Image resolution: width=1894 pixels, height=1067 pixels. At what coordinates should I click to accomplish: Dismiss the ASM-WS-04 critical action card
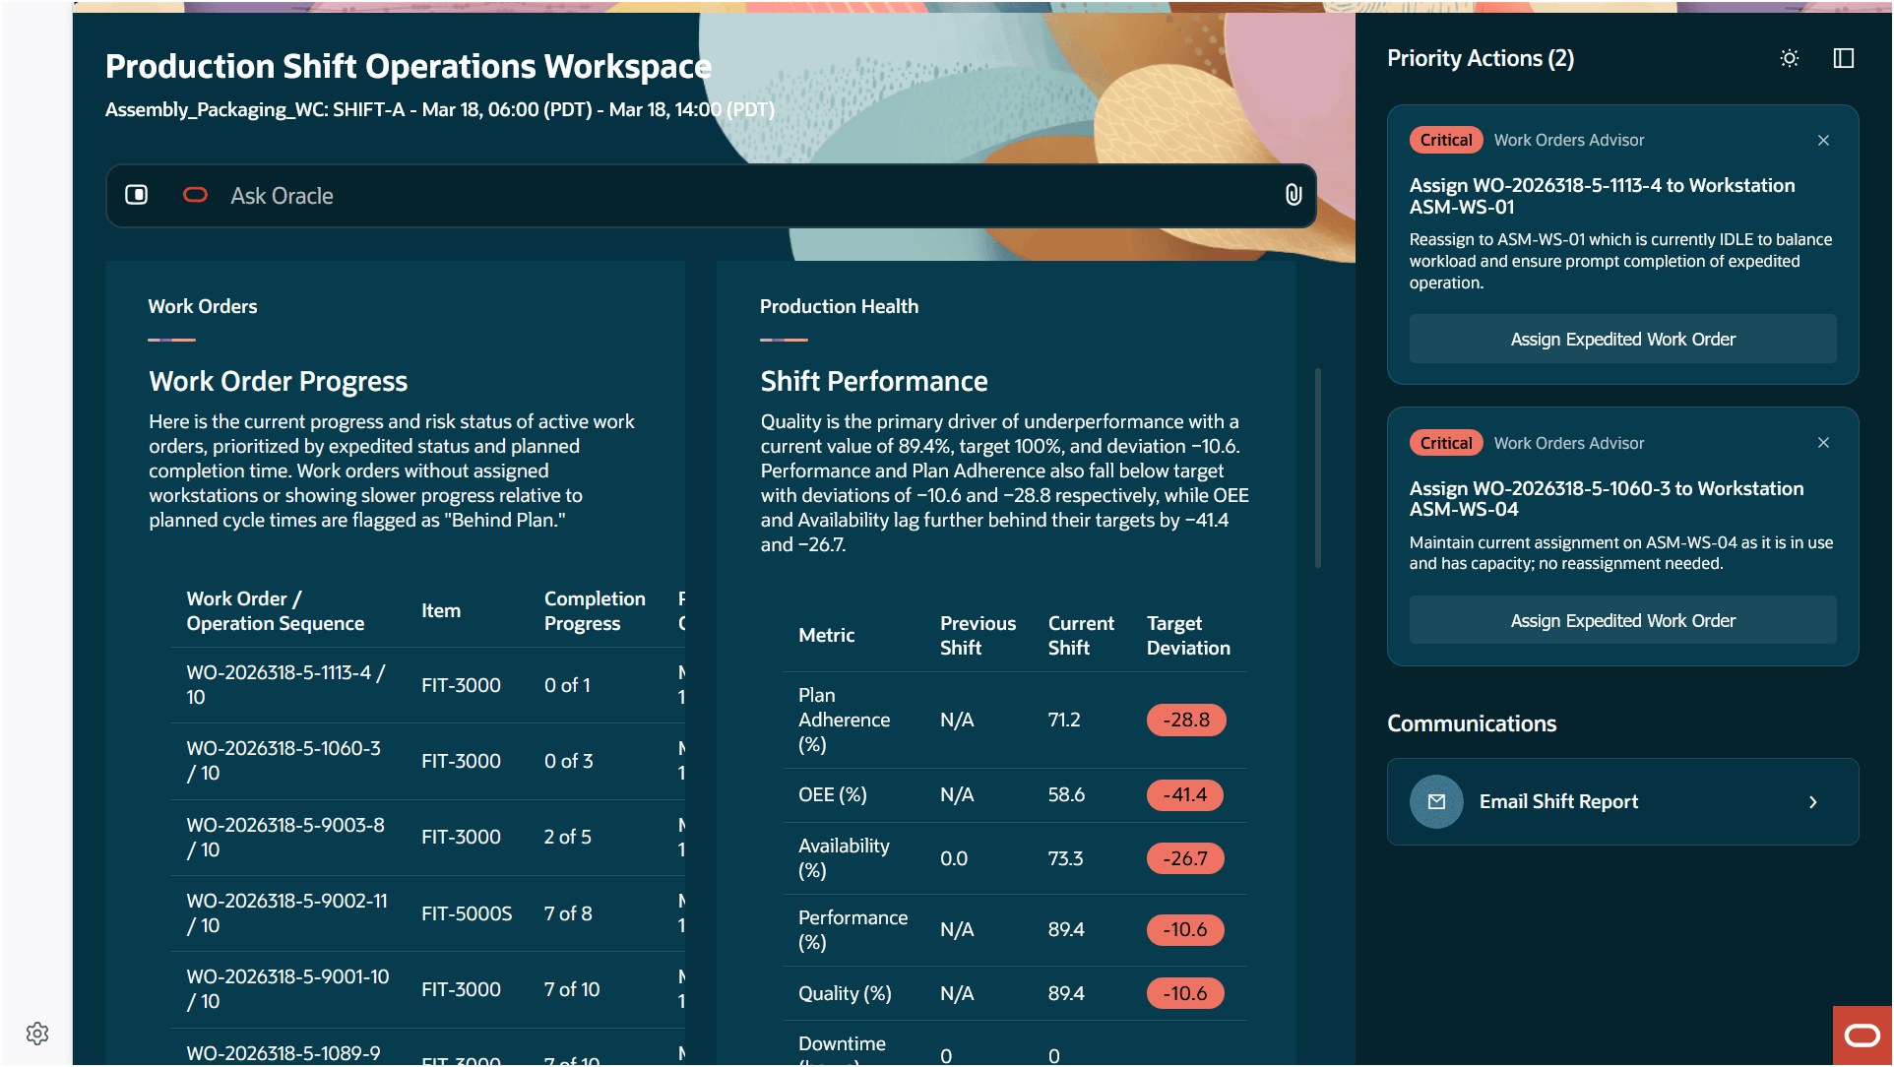point(1823,443)
